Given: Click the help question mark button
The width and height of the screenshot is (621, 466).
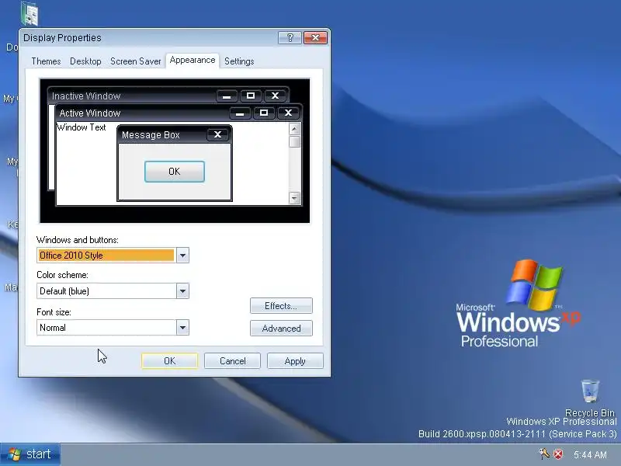Looking at the screenshot, I should click(x=290, y=37).
